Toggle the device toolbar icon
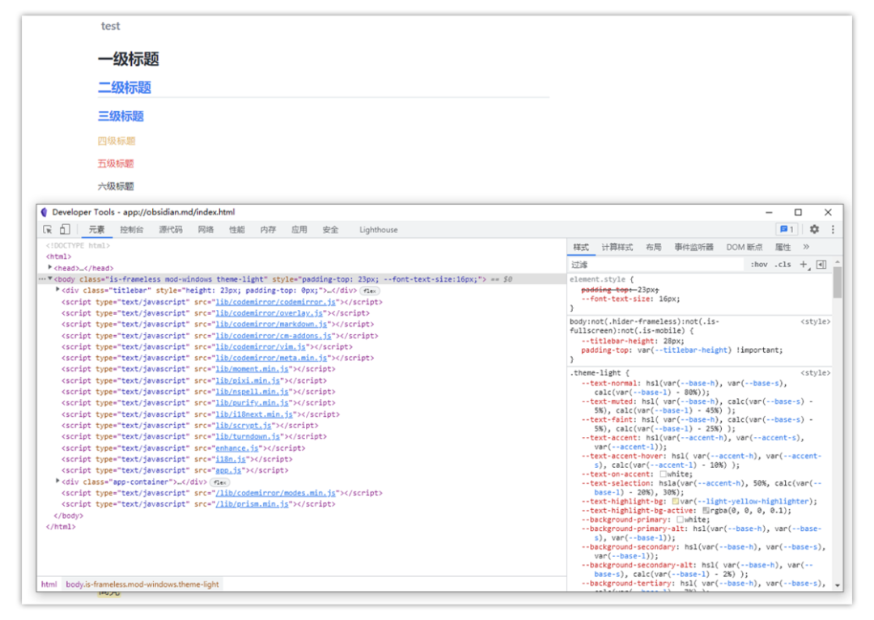This screenshot has height=620, width=874. click(65, 230)
